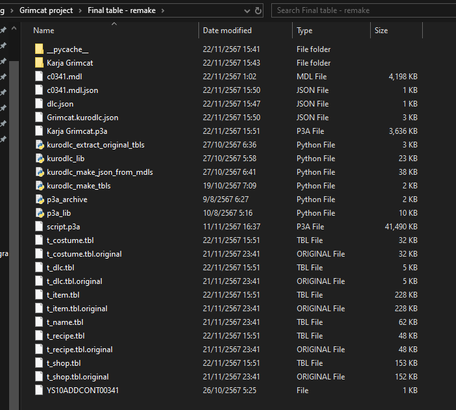Click the script.p3a file icon
The height and width of the screenshot is (410, 456).
click(39, 227)
